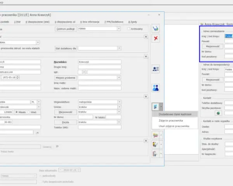Open the Województwo małopolskie dropdown
The height and width of the screenshot is (186, 233).
click(x=119, y=102)
